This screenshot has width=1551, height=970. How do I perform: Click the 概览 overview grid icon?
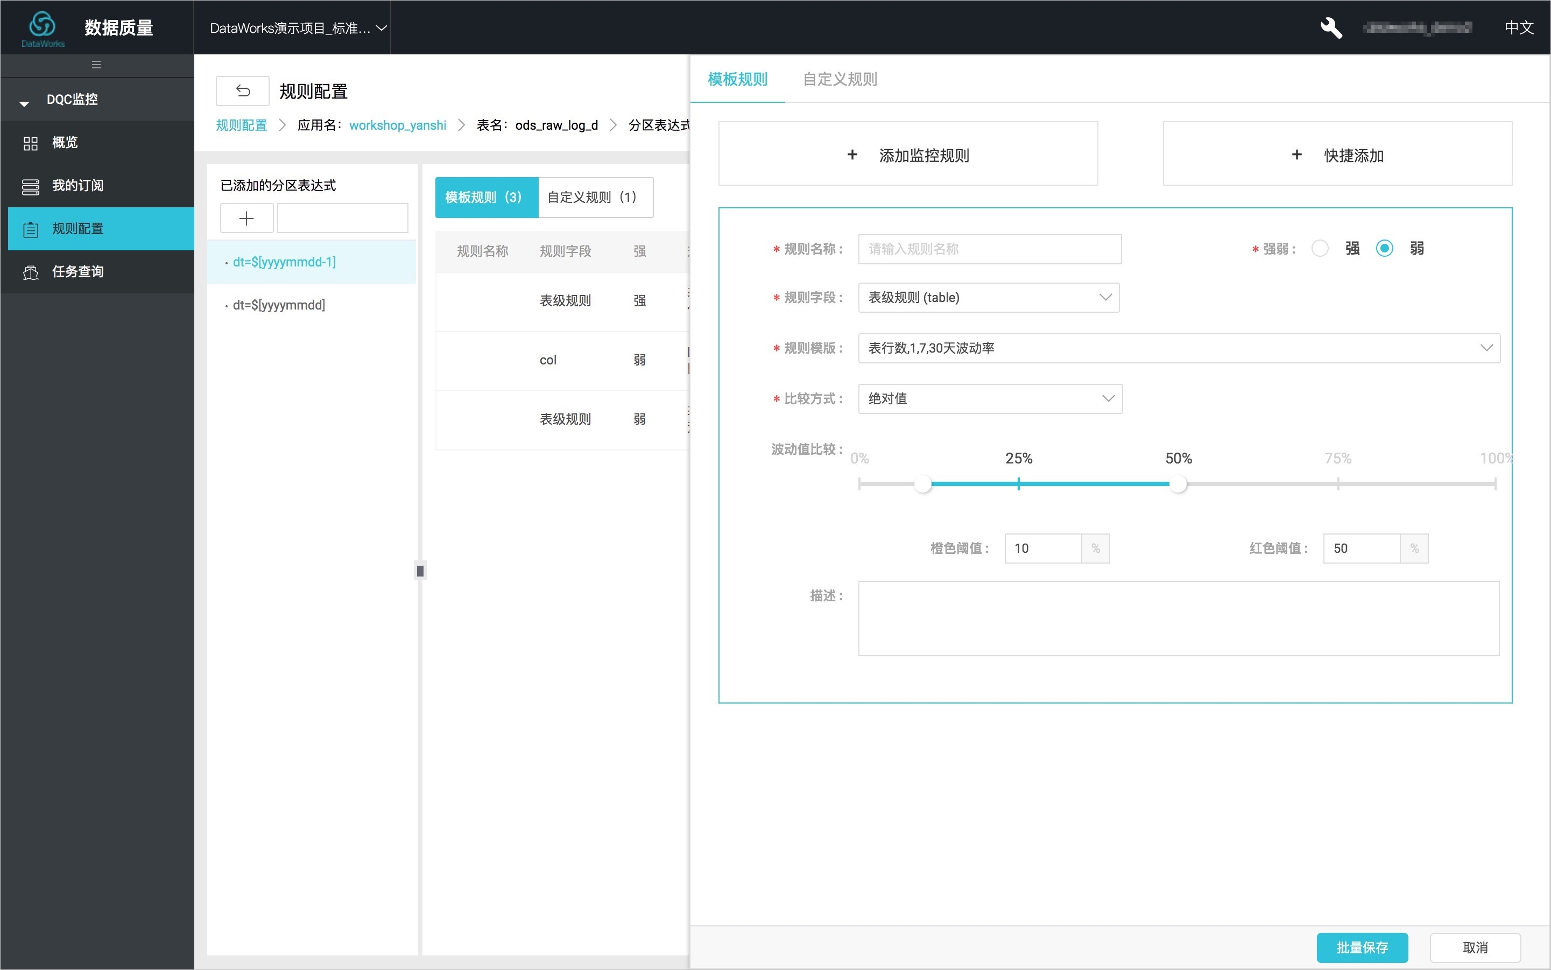point(30,143)
